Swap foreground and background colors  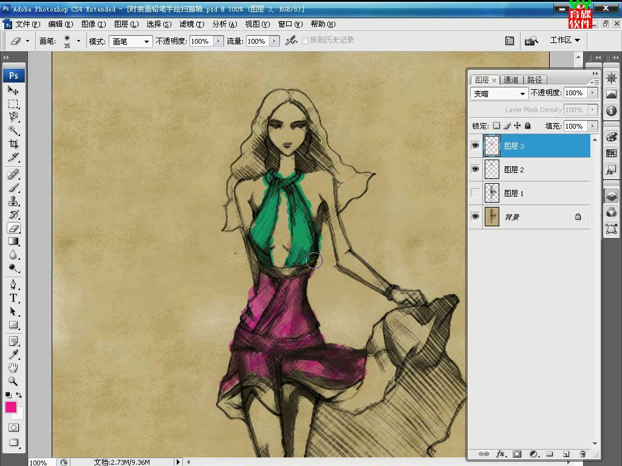[19, 395]
